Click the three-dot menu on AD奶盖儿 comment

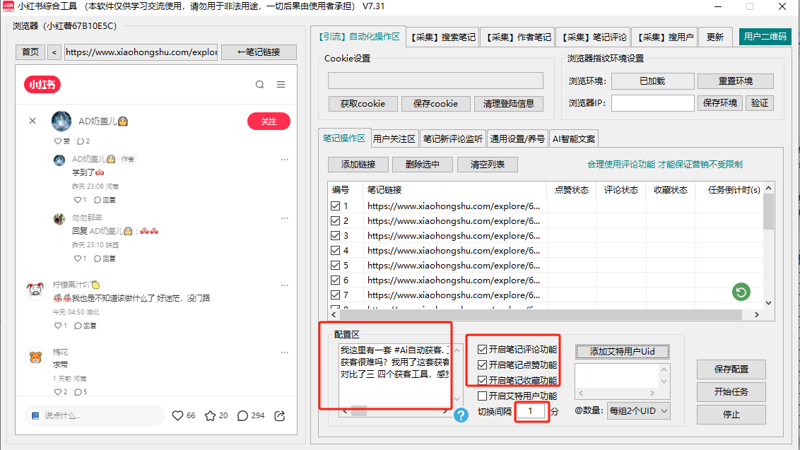(285, 160)
